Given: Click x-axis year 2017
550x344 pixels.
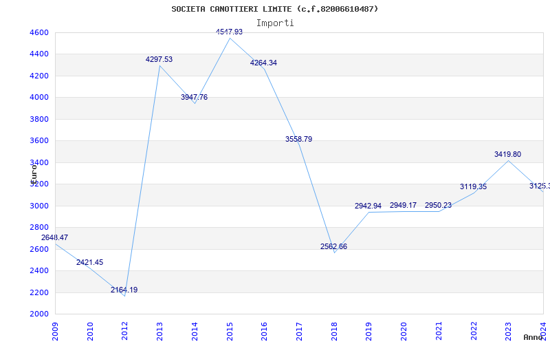Looking at the screenshot, I should click(299, 332).
